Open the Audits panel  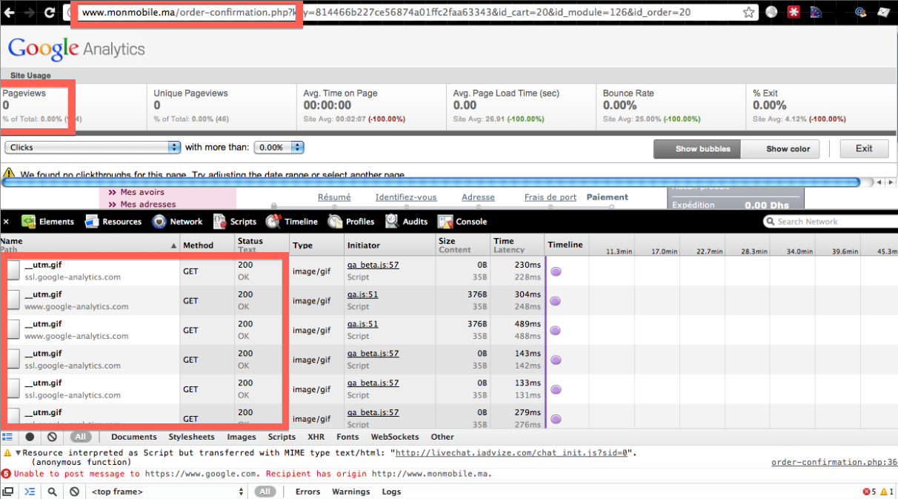(406, 222)
